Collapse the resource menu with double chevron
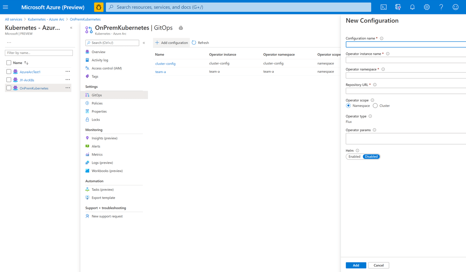This screenshot has height=272, width=466. coord(144,43)
